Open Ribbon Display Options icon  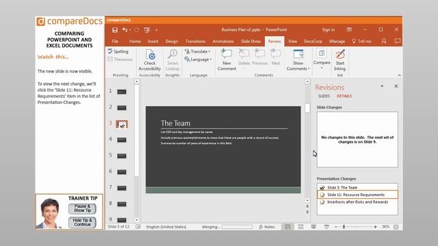349,29
